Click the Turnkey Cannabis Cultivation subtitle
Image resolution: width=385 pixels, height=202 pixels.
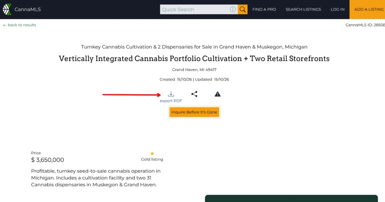click(194, 47)
